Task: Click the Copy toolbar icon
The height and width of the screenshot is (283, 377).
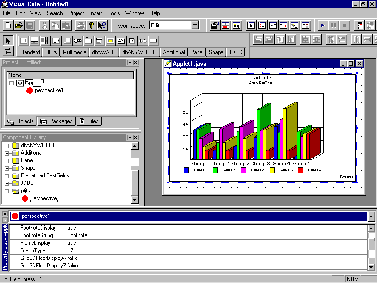Action: coord(55,25)
